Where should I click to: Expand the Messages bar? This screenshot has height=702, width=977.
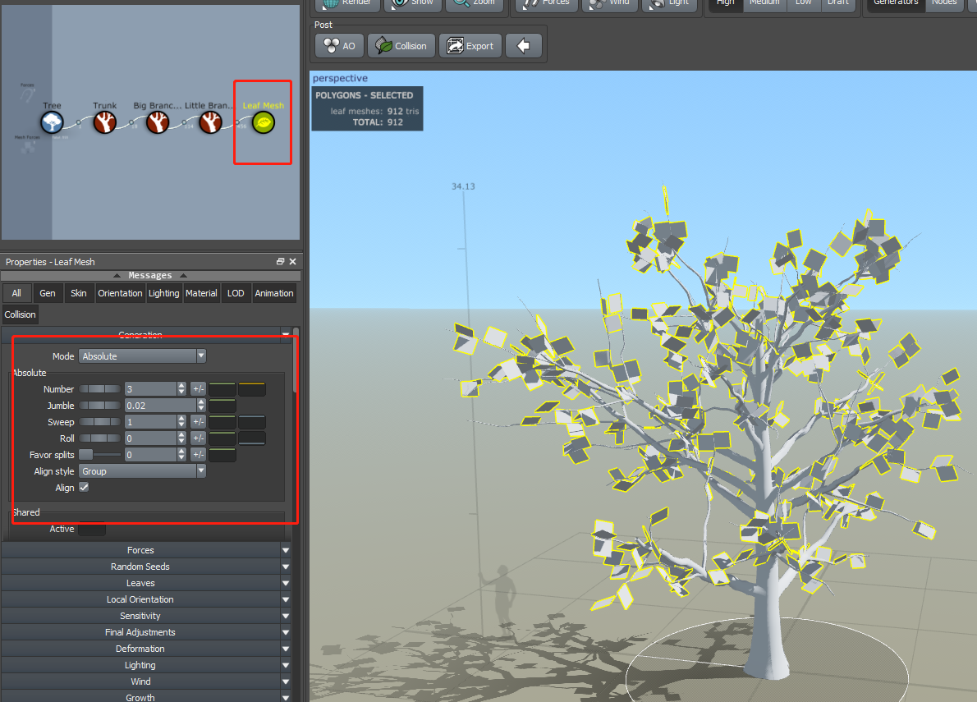(x=150, y=275)
